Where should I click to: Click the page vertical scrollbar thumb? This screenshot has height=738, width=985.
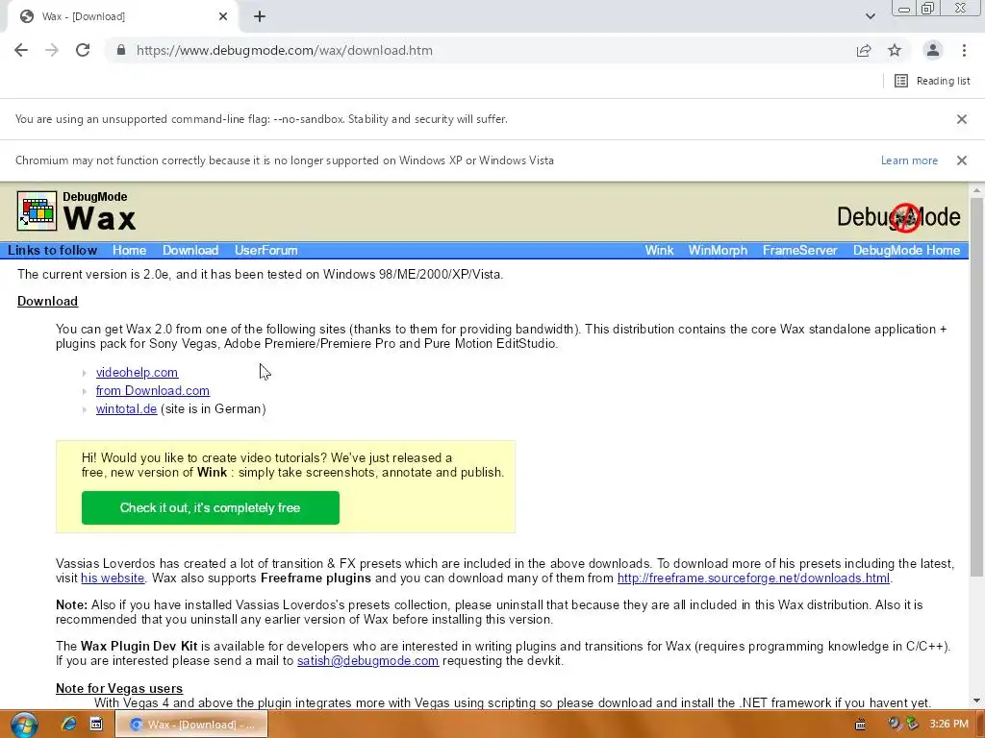(x=976, y=386)
